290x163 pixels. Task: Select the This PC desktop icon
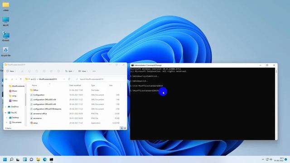[6, 21]
